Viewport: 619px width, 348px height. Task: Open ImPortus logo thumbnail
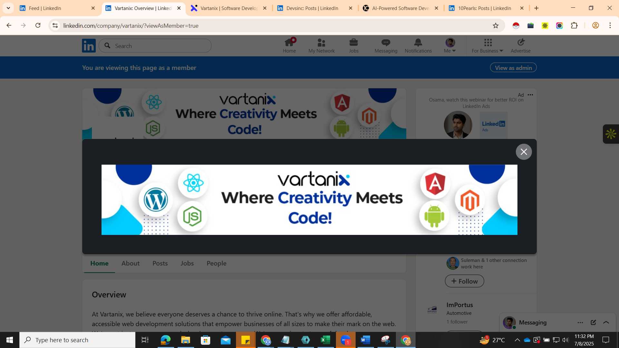432,310
